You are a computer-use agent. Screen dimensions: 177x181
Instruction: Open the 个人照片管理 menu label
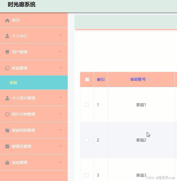pos(23,98)
